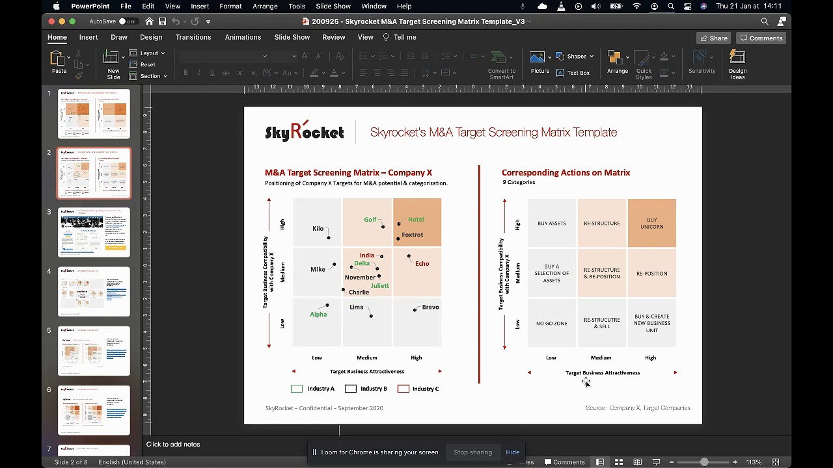The width and height of the screenshot is (833, 468).
Task: Open New Slide layout arrow
Action: click(x=122, y=58)
